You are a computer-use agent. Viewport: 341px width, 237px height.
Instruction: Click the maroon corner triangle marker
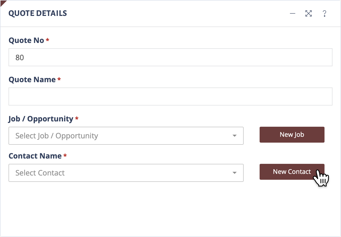[3, 3]
